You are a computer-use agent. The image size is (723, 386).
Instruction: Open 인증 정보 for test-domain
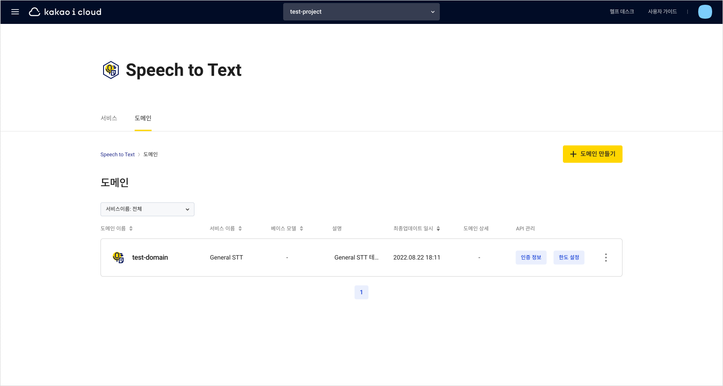(531, 257)
